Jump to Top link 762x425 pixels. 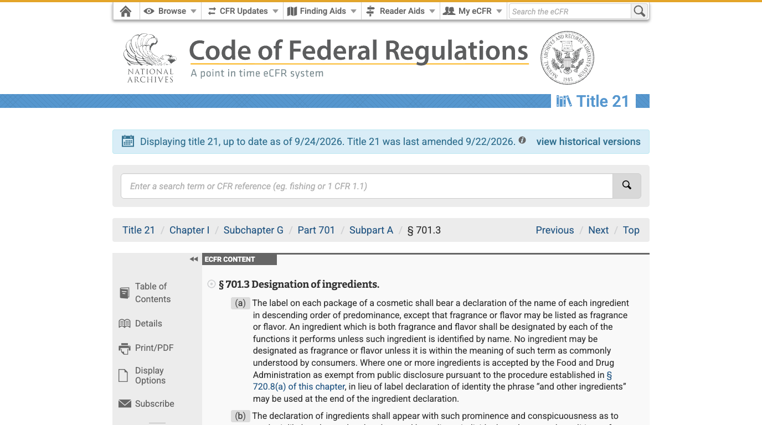point(631,230)
